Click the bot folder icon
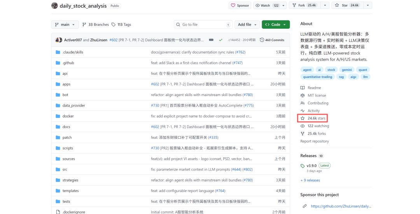The width and height of the screenshot is (420, 214). pyautogui.click(x=58, y=95)
